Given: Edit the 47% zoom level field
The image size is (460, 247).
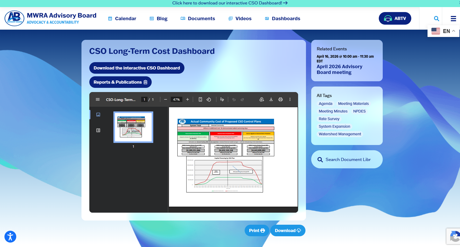Looking at the screenshot, I should tap(176, 99).
